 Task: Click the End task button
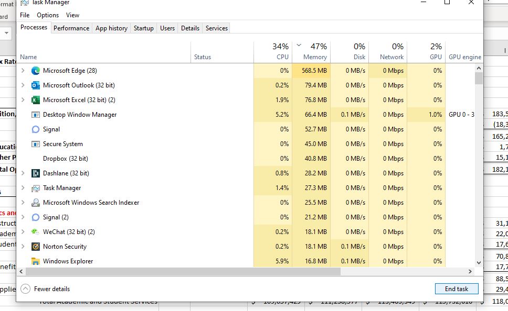[457, 288]
